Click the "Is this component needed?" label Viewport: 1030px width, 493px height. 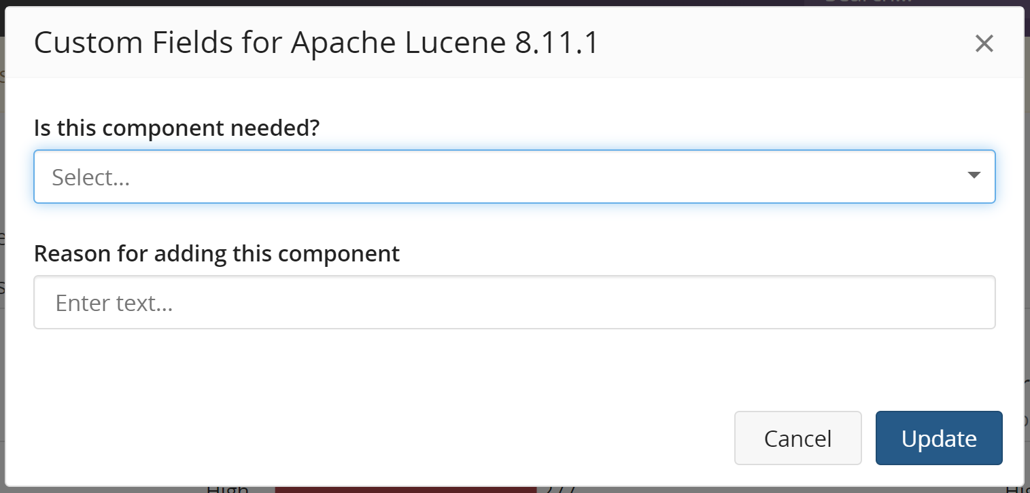[x=177, y=128]
